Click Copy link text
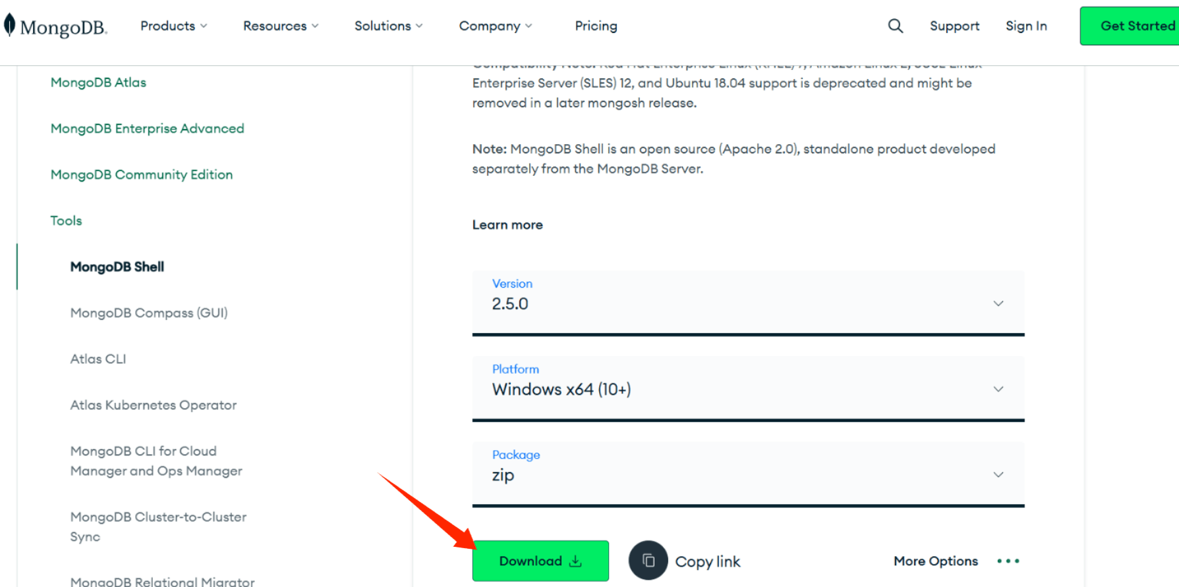This screenshot has width=1179, height=587. 708,561
